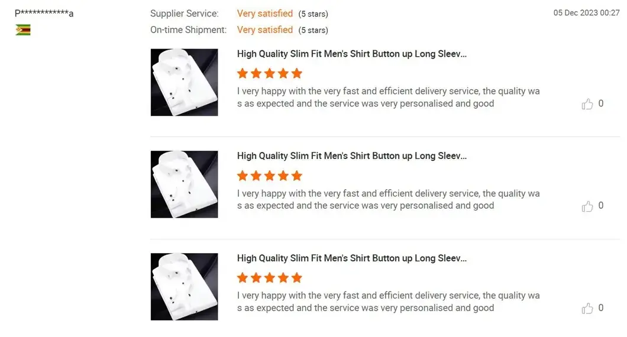Click the Zimbabwe flag icon under reviewer name
The width and height of the screenshot is (627, 337).
[x=23, y=30]
